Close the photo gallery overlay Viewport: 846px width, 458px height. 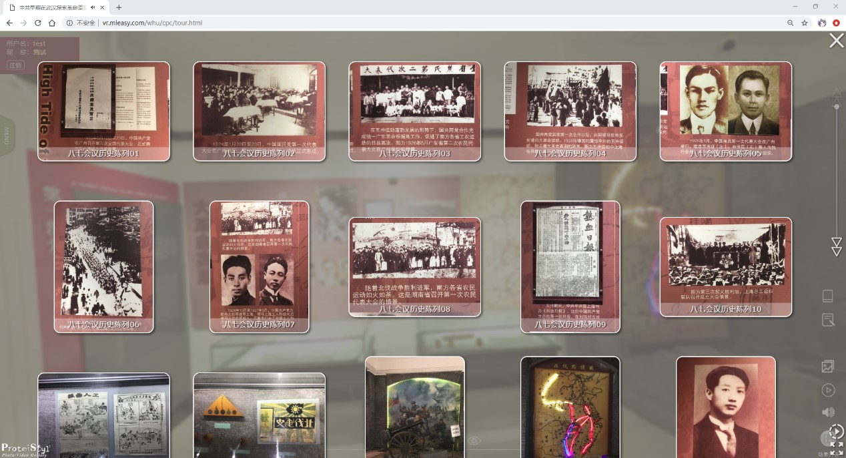coord(836,41)
